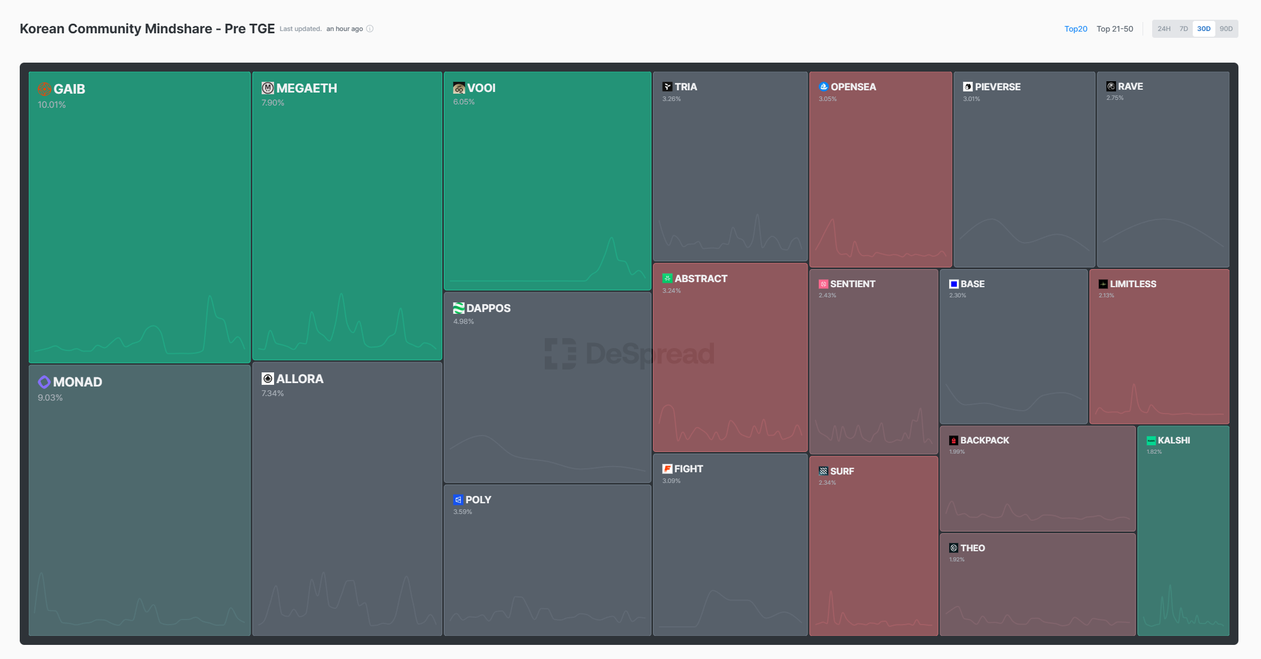Click the DAPPOS green striped icon
The height and width of the screenshot is (659, 1261).
[458, 308]
